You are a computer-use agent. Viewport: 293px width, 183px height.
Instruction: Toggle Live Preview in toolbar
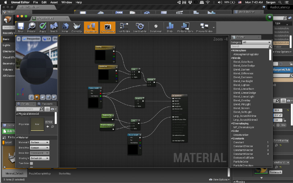tap(108, 27)
